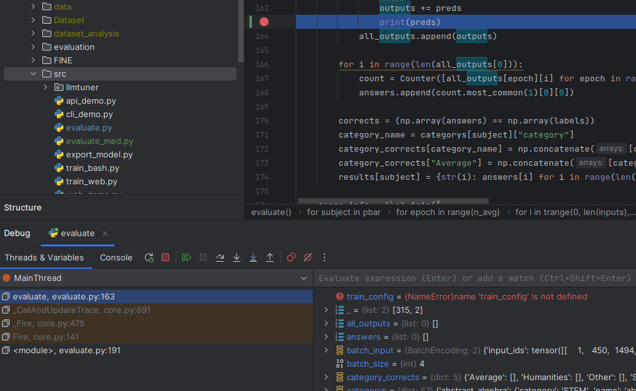The image size is (636, 391).
Task: Select the _CallAndUpdateTrace, core.py:691 frame
Action: pos(156,310)
